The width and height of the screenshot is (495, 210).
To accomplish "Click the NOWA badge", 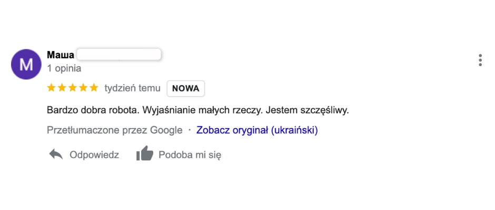I will [185, 89].
